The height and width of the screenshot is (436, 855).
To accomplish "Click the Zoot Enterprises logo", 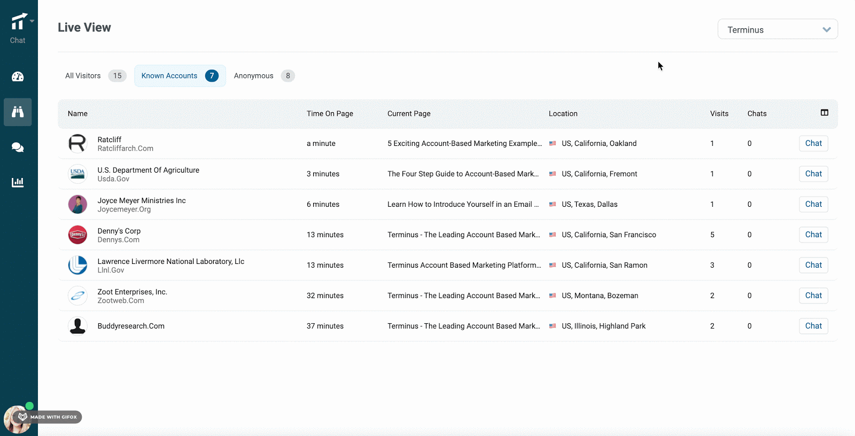I will click(77, 295).
